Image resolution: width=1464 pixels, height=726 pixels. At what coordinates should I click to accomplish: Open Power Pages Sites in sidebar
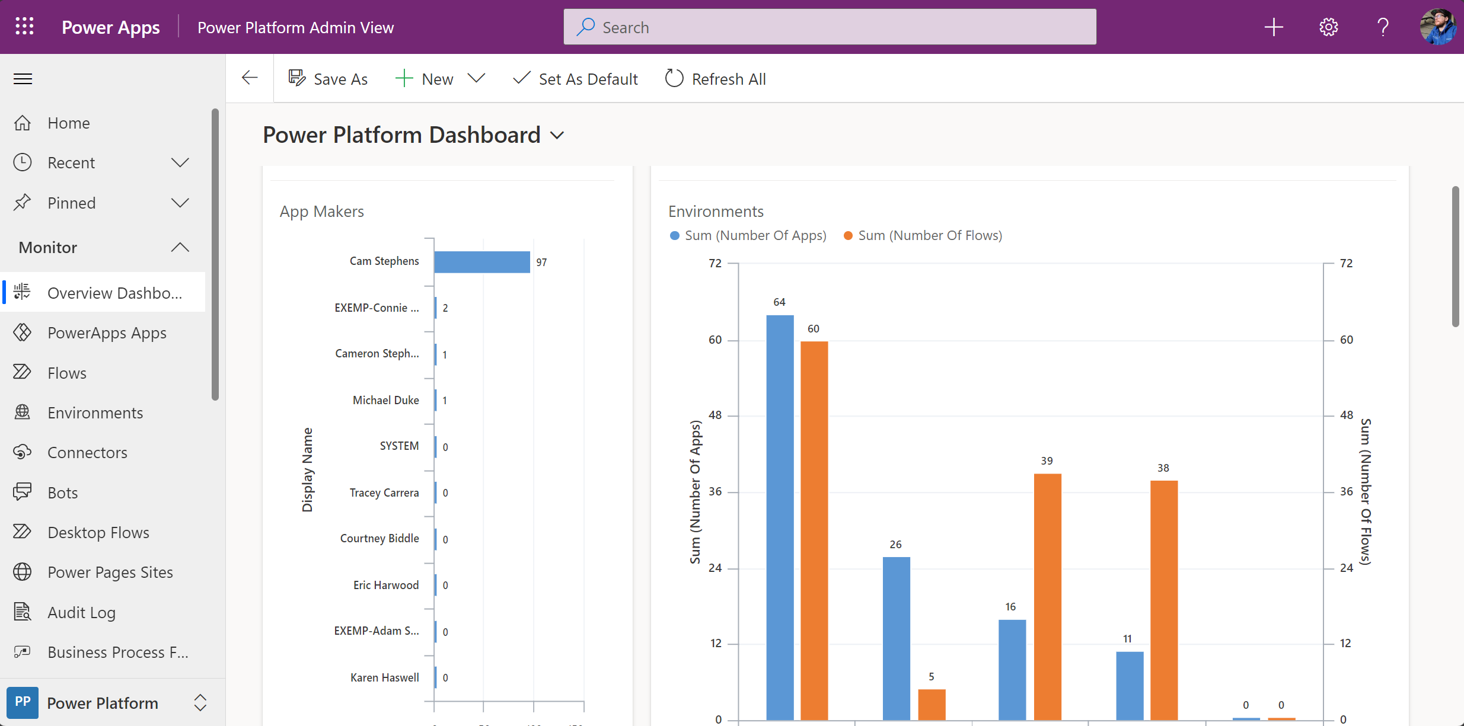pyautogui.click(x=103, y=572)
